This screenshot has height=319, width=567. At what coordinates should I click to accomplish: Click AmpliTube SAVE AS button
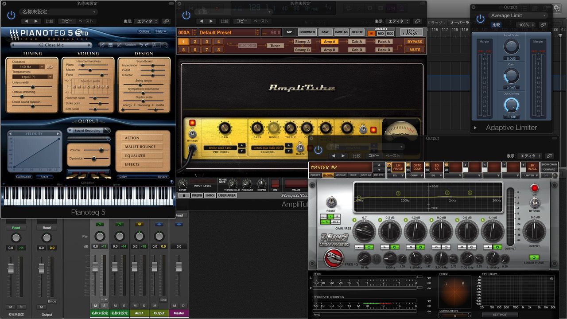(341, 32)
